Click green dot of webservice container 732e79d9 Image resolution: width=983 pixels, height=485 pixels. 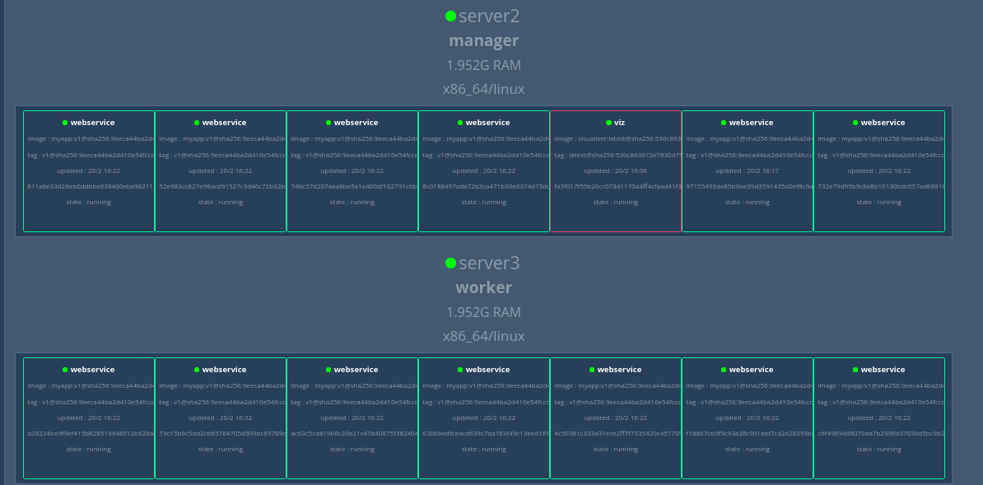click(x=855, y=123)
